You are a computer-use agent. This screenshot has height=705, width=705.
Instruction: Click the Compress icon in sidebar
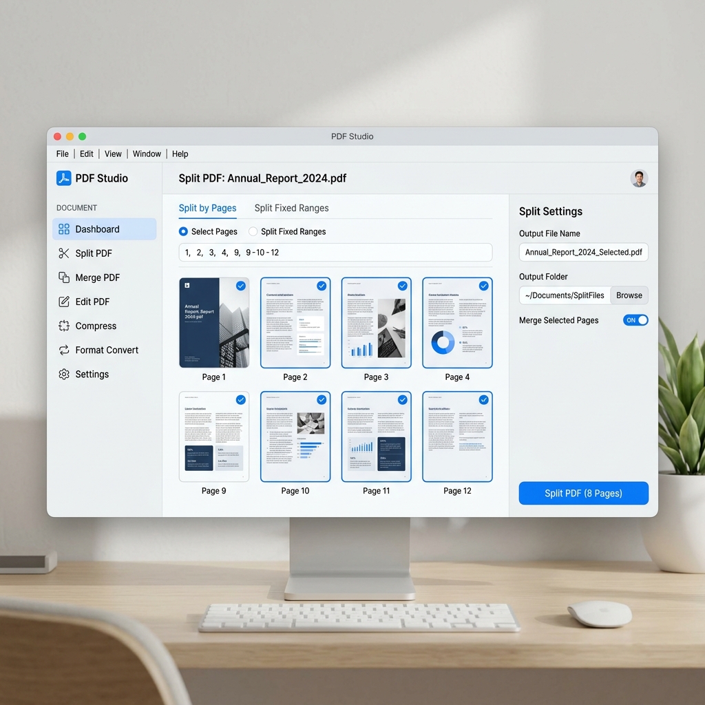coord(64,326)
